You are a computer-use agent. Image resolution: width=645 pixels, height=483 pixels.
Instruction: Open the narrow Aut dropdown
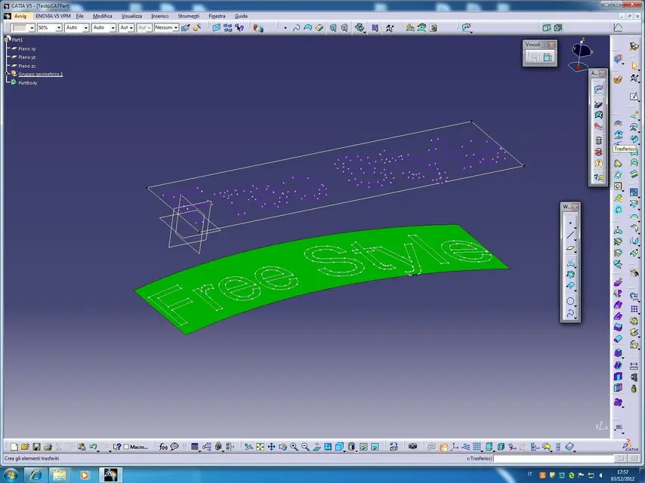[x=131, y=27]
